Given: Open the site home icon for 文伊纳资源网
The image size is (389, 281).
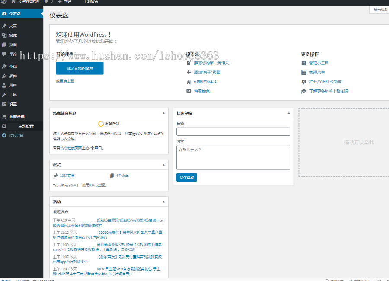Looking at the screenshot, I should 13,2.
